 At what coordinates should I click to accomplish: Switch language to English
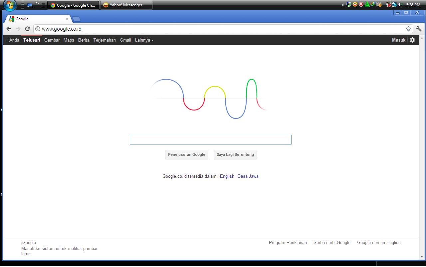227,176
